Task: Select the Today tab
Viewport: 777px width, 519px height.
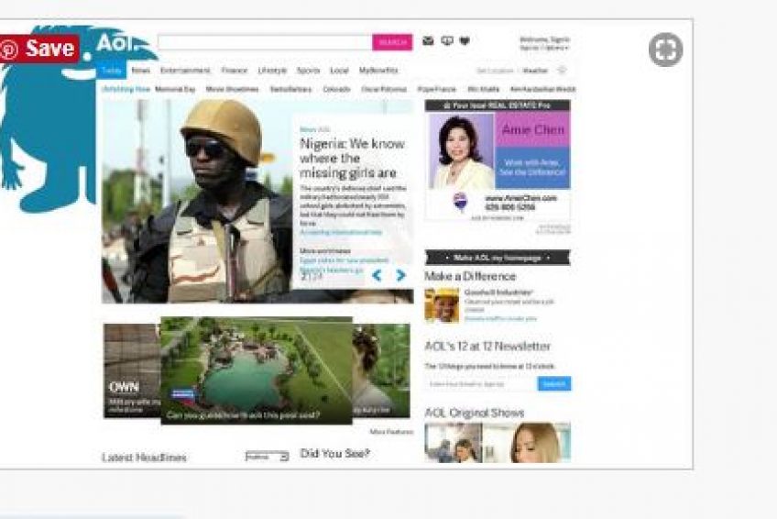Action: click(111, 70)
